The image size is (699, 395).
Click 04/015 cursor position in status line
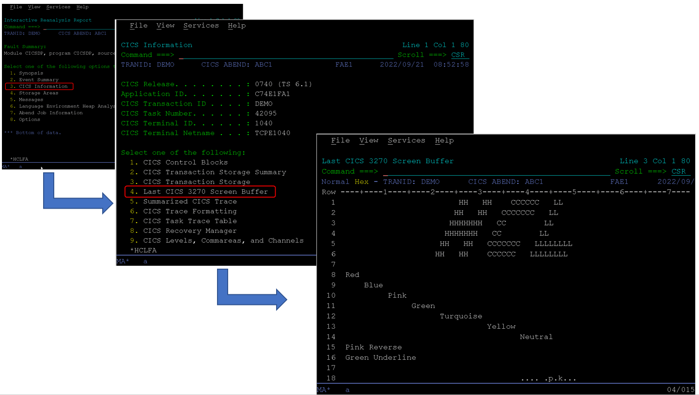coord(680,390)
